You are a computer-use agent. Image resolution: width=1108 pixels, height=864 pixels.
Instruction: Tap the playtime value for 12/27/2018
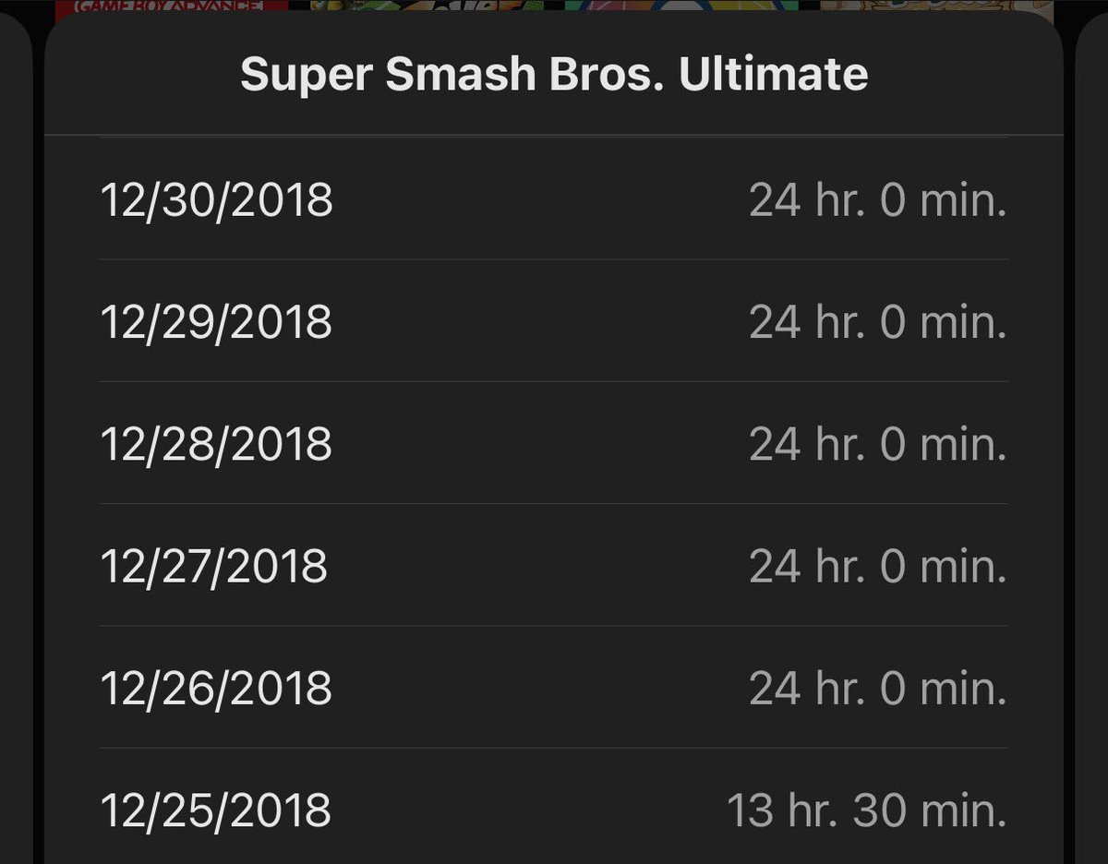click(x=877, y=565)
